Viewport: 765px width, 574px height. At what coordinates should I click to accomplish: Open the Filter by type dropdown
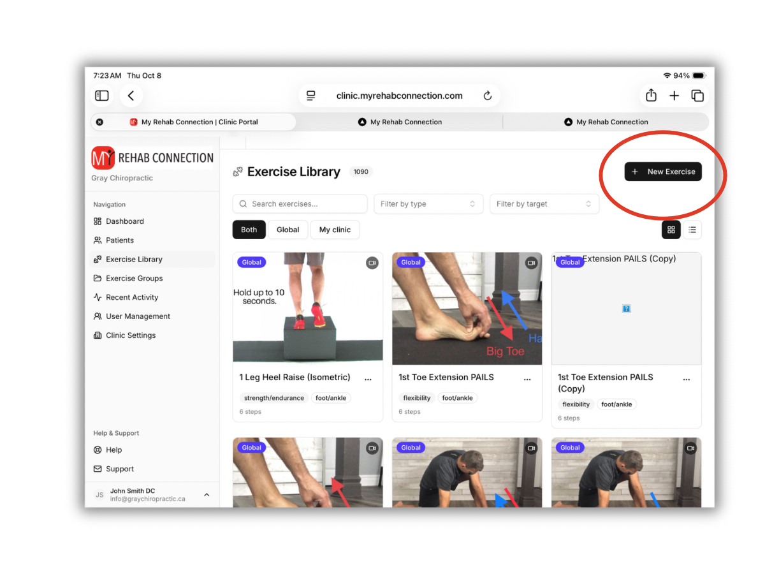tap(428, 204)
